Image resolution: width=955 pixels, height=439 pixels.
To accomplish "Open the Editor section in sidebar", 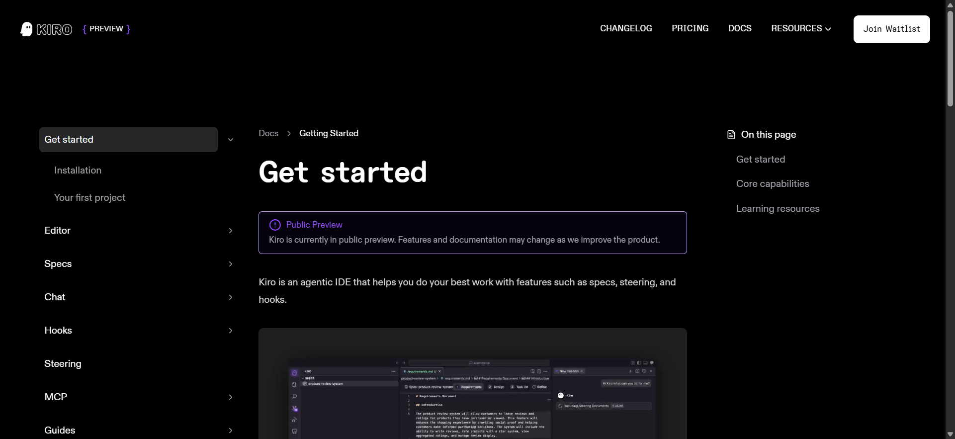I will click(57, 231).
